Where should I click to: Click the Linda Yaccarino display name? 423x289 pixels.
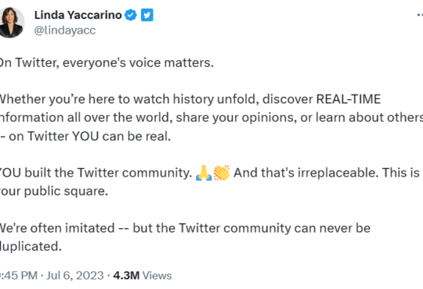click(x=78, y=15)
